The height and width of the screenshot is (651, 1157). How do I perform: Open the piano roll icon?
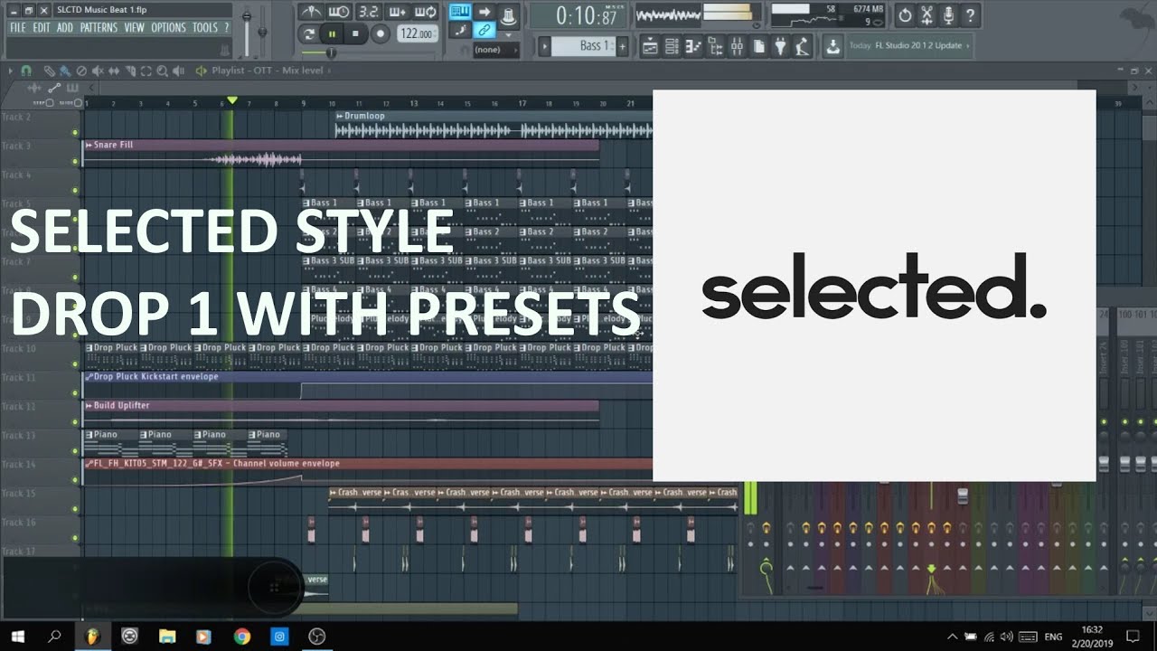click(x=693, y=46)
